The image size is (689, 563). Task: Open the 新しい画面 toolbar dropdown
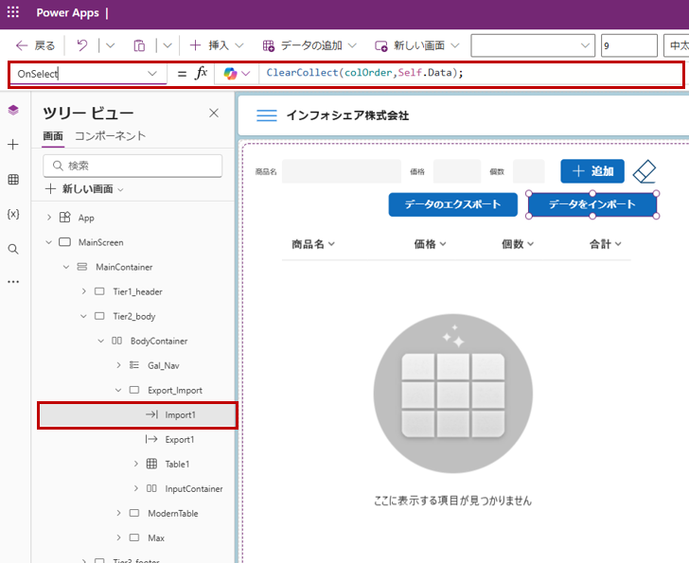coord(416,45)
